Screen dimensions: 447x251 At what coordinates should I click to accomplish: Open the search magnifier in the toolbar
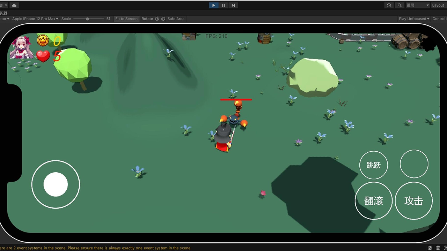400,5
